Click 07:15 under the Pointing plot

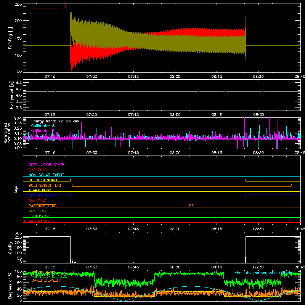(50, 77)
